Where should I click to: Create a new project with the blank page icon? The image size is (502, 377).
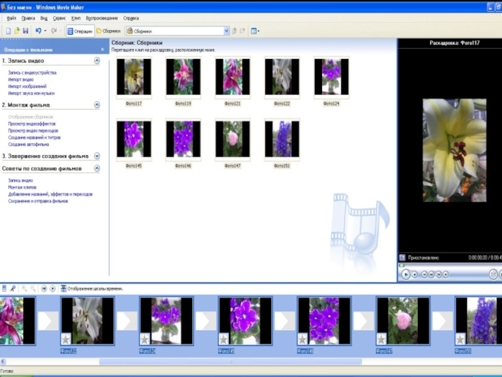coord(8,31)
